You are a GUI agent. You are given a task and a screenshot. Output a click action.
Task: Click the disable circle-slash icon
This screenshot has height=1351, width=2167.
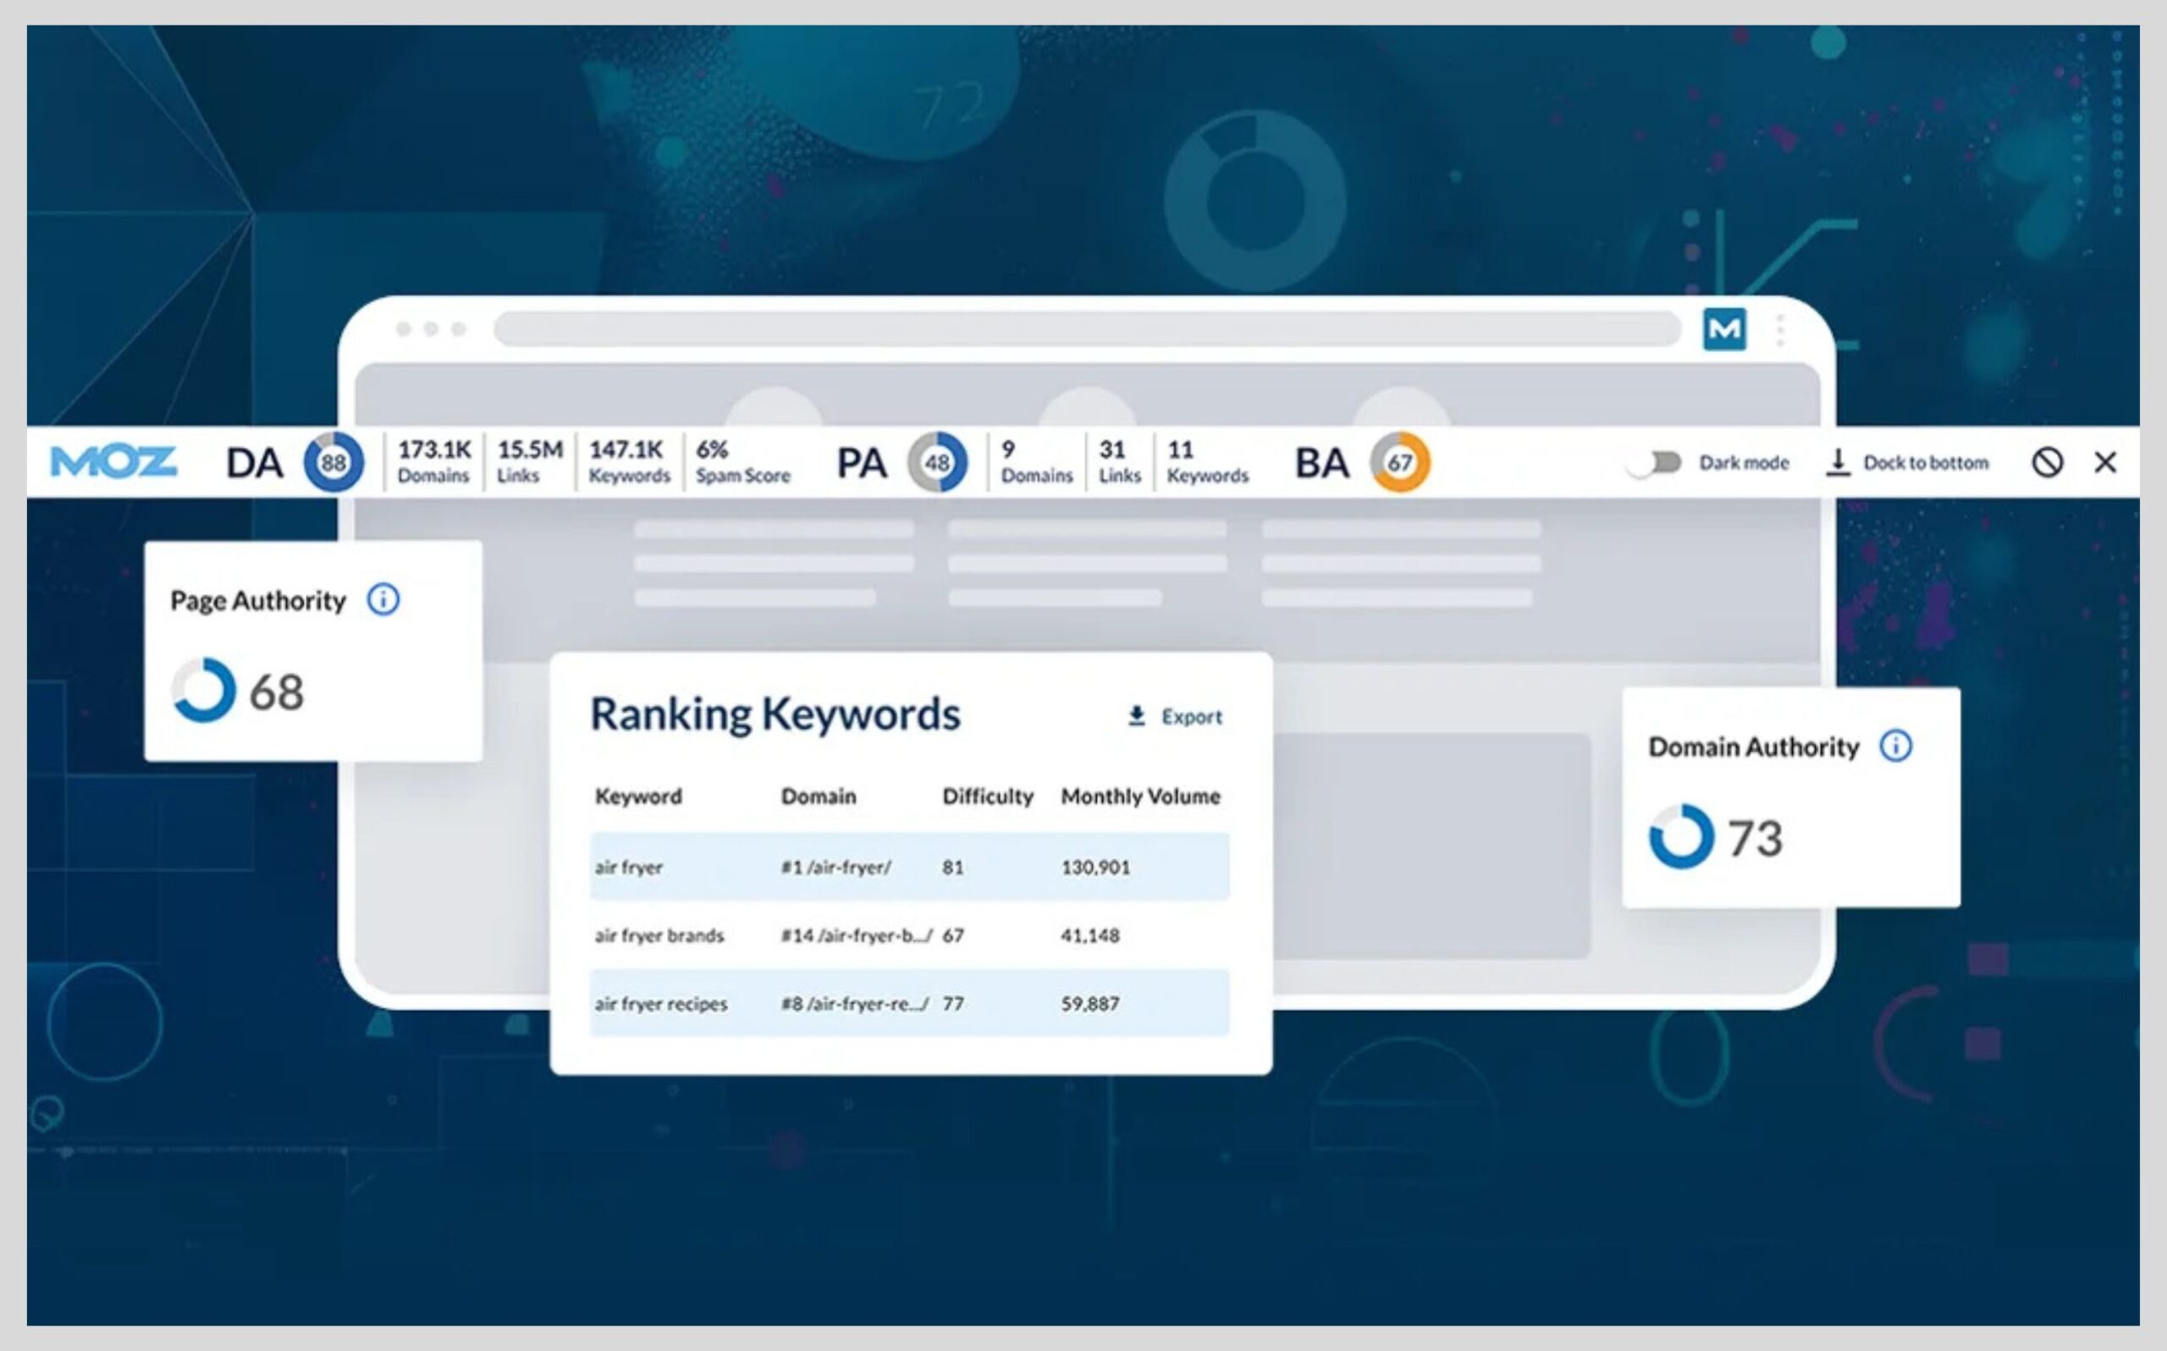pyautogui.click(x=2048, y=462)
